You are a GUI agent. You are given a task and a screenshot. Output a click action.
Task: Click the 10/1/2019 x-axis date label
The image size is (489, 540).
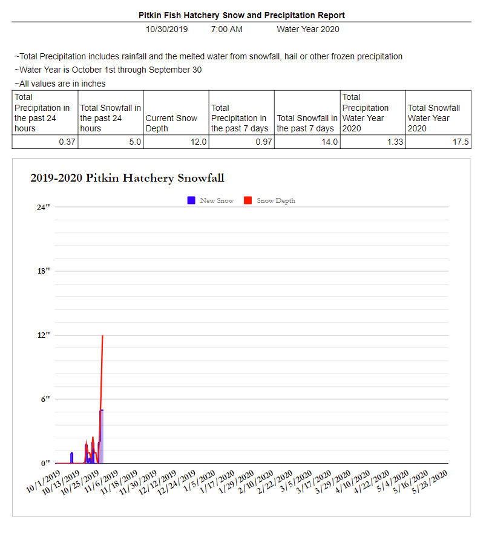point(44,482)
